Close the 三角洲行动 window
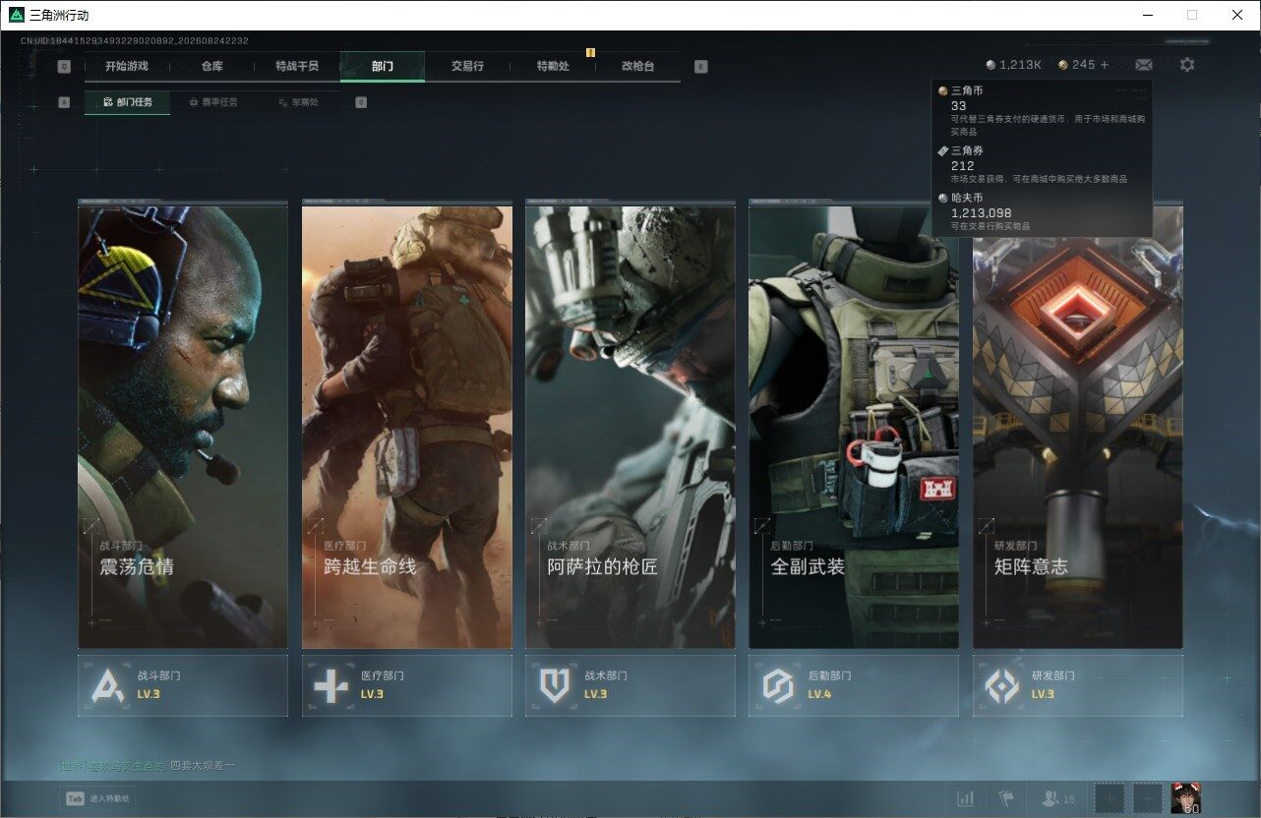Viewport: 1261px width, 818px height. coord(1237,15)
